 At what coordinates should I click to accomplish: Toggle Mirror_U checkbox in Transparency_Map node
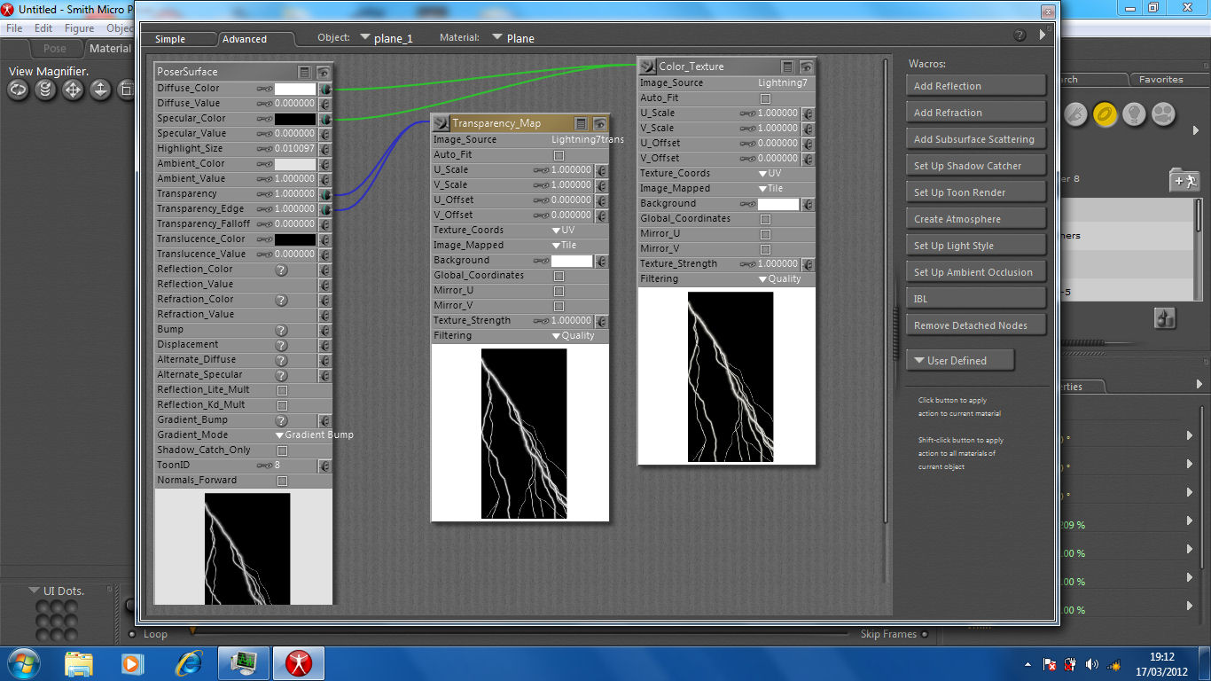tap(559, 291)
